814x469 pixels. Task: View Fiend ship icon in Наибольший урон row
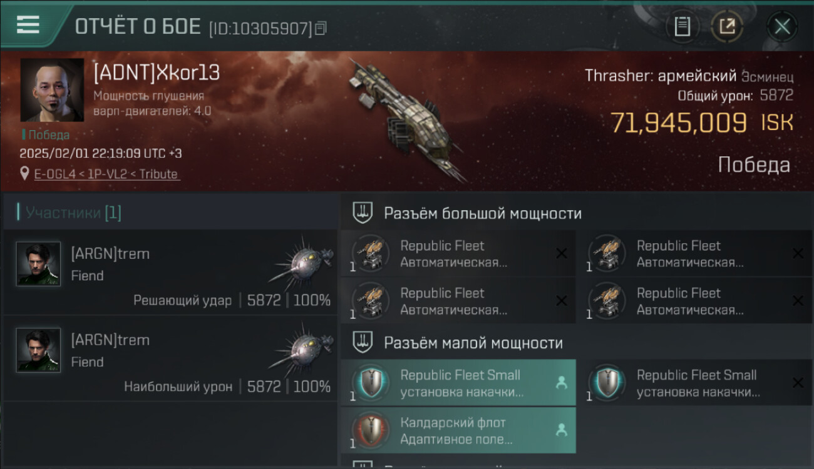[302, 349]
